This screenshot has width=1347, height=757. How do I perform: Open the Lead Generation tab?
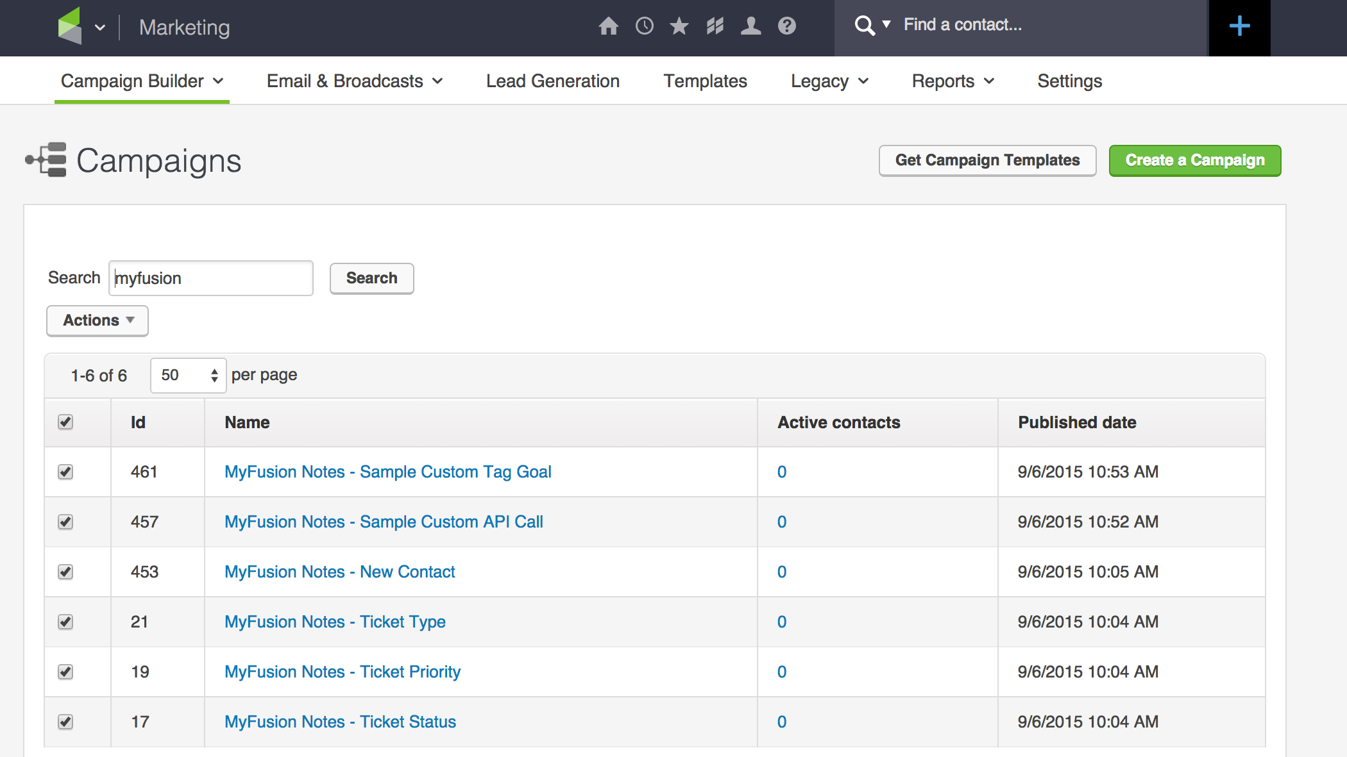pyautogui.click(x=552, y=81)
